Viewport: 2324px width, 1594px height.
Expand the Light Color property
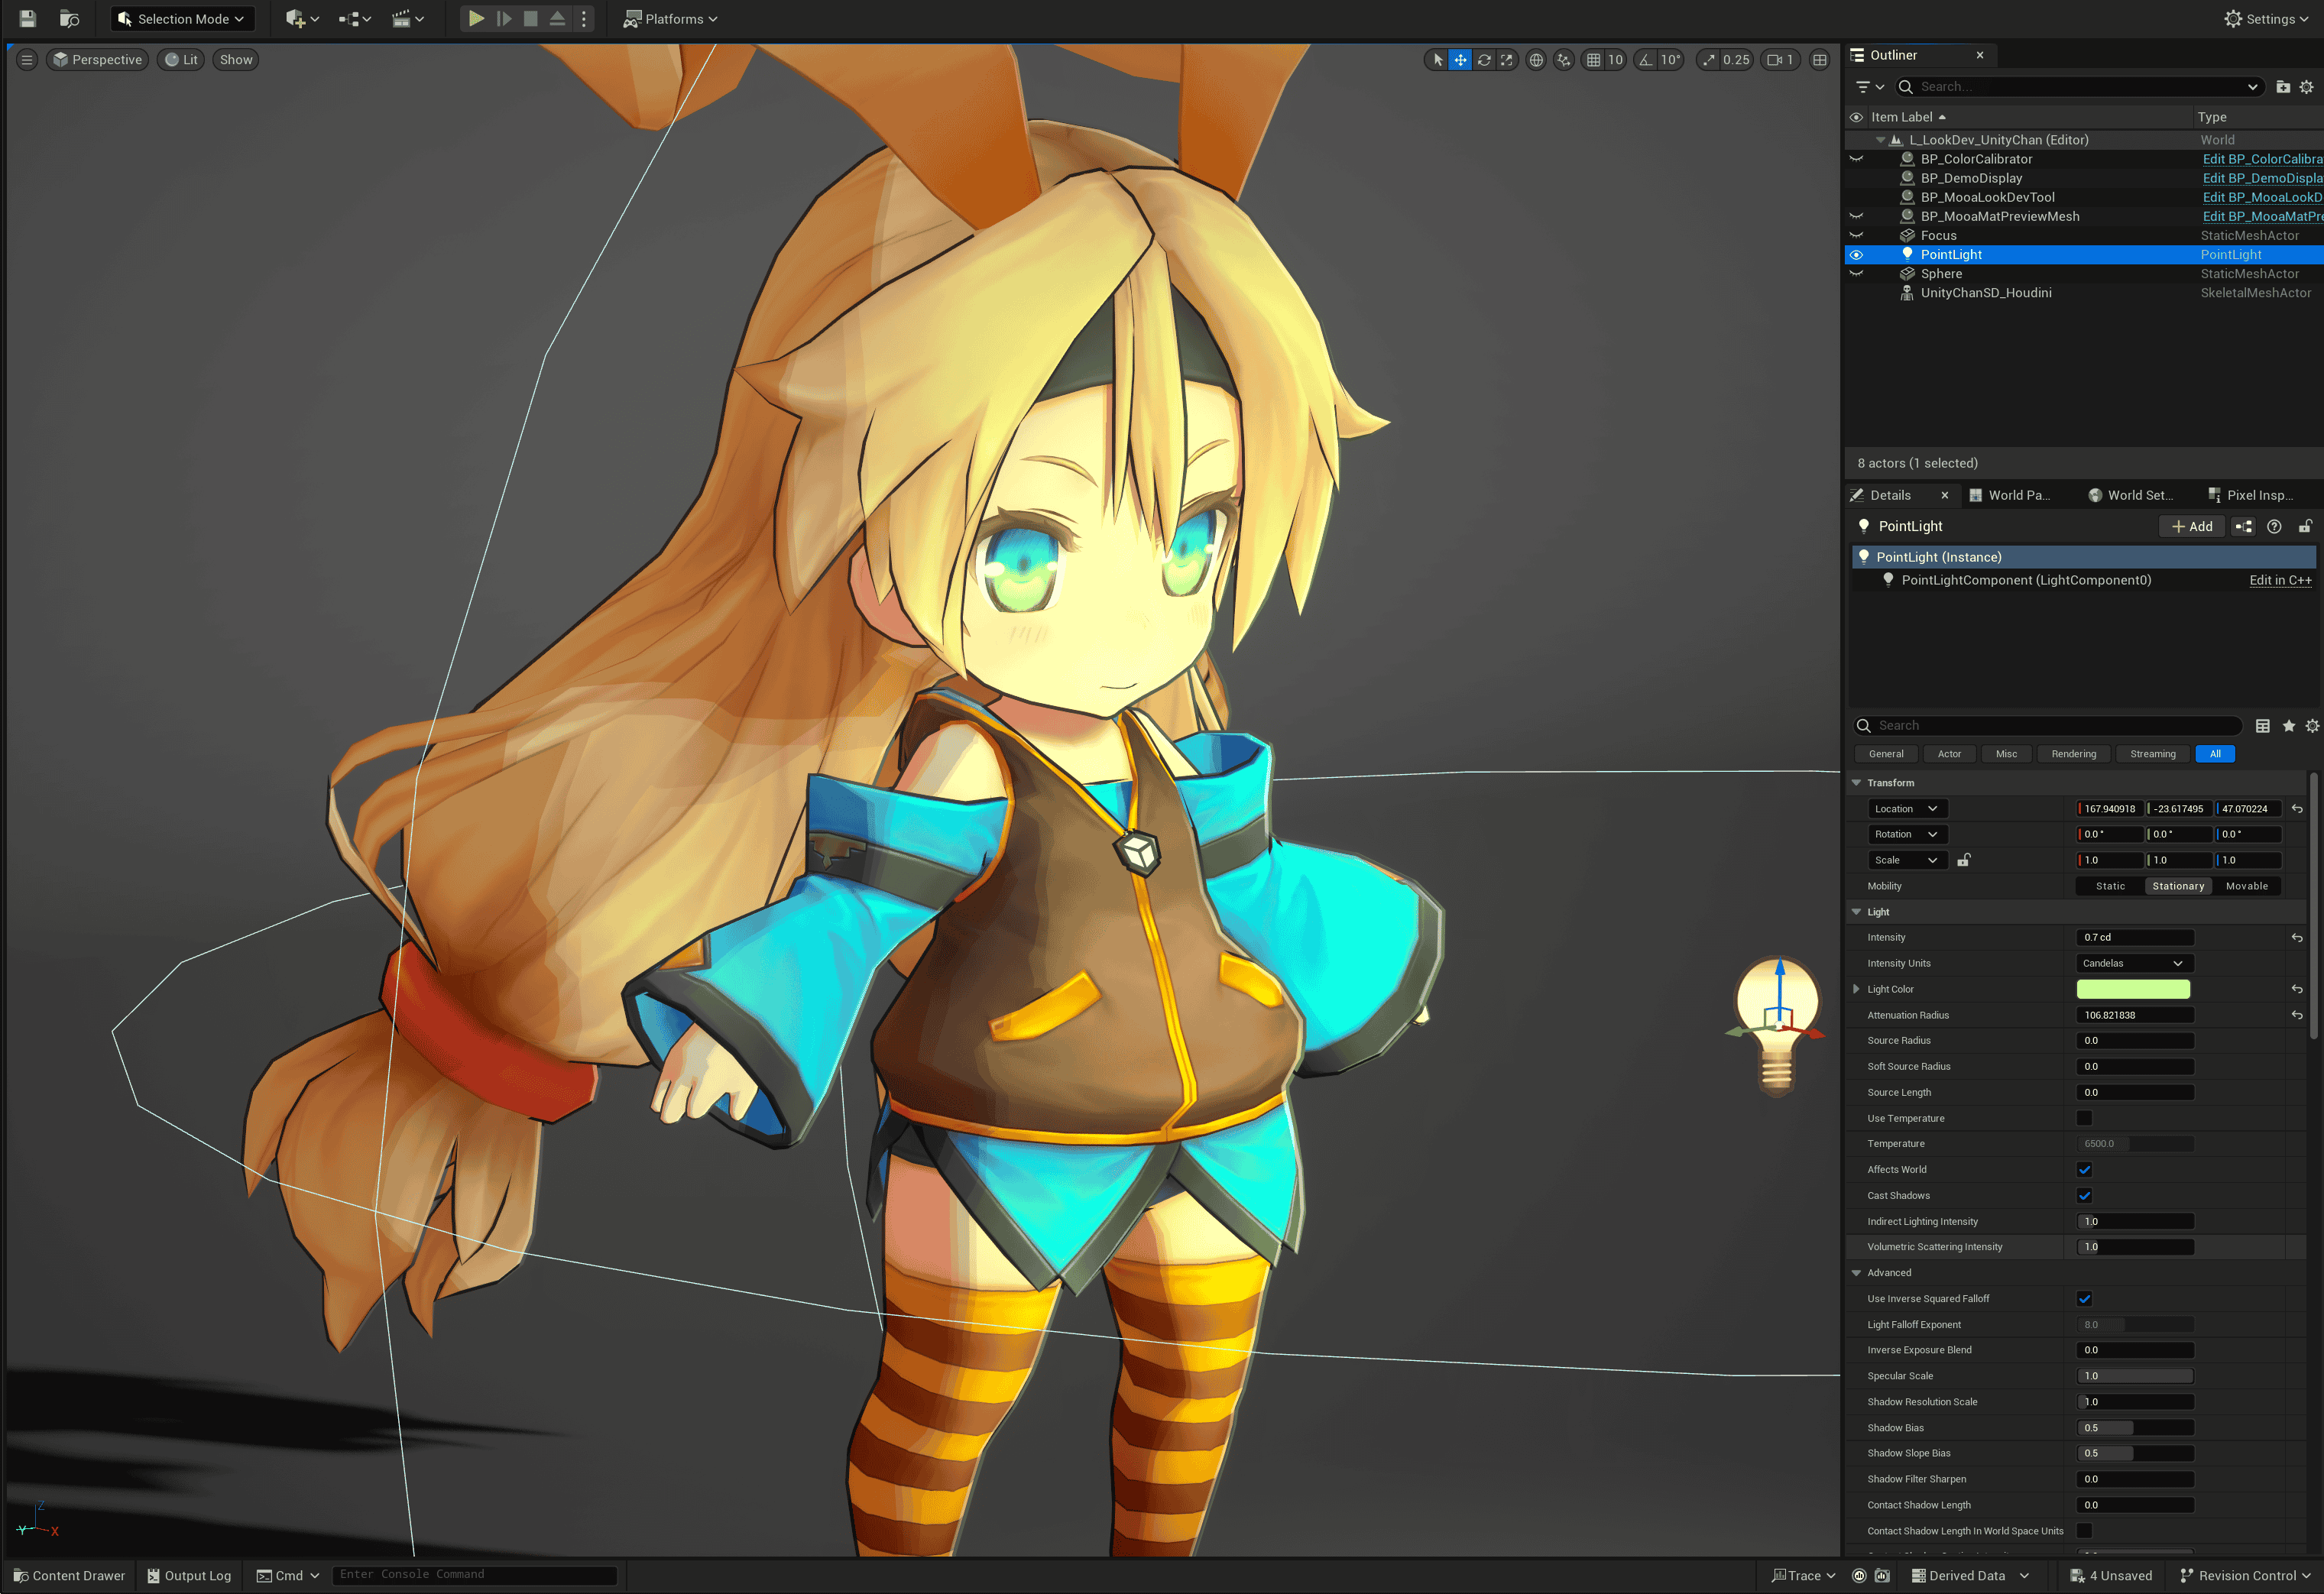click(x=1857, y=990)
